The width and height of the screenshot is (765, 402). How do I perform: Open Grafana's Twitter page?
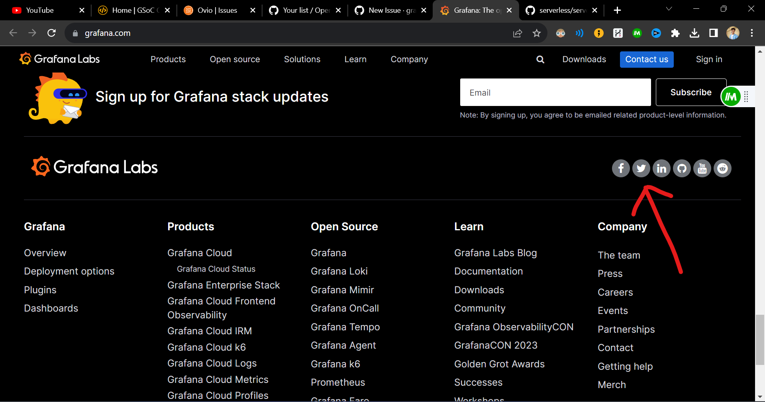coord(641,168)
